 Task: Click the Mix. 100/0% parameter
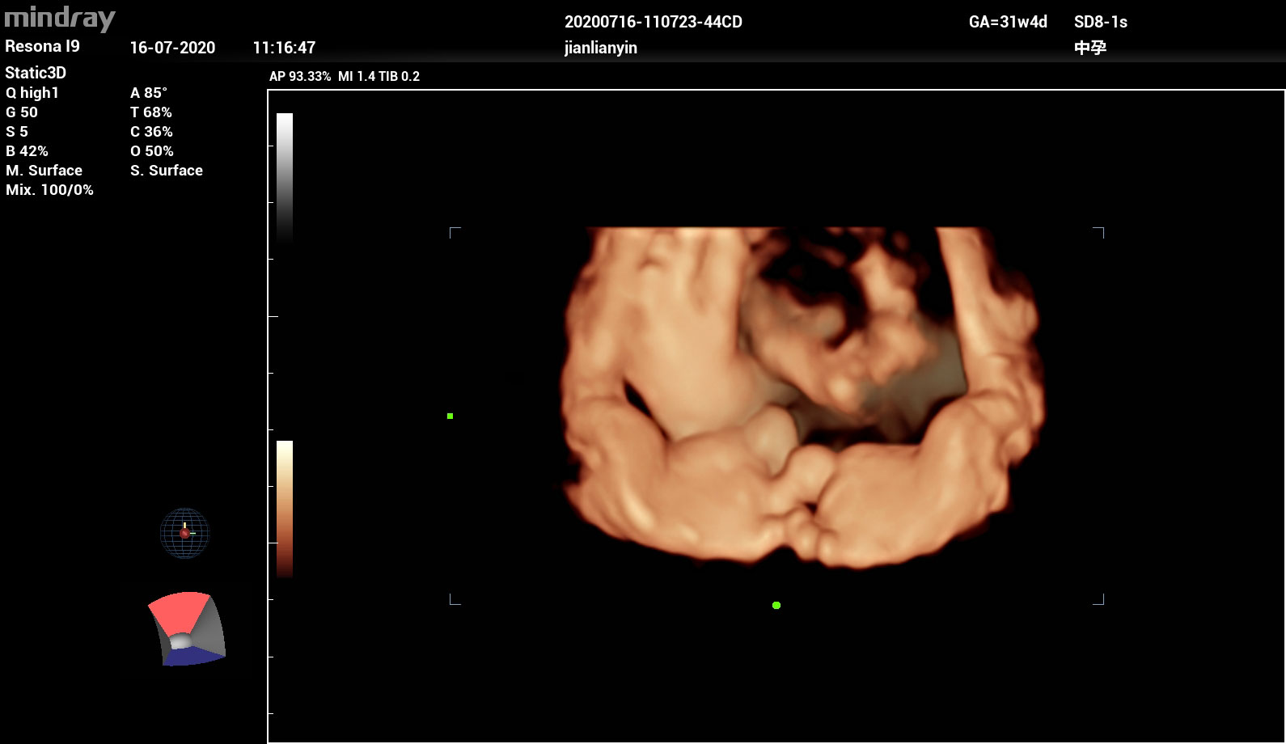(49, 190)
